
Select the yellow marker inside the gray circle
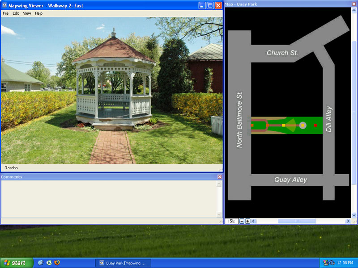click(x=303, y=125)
